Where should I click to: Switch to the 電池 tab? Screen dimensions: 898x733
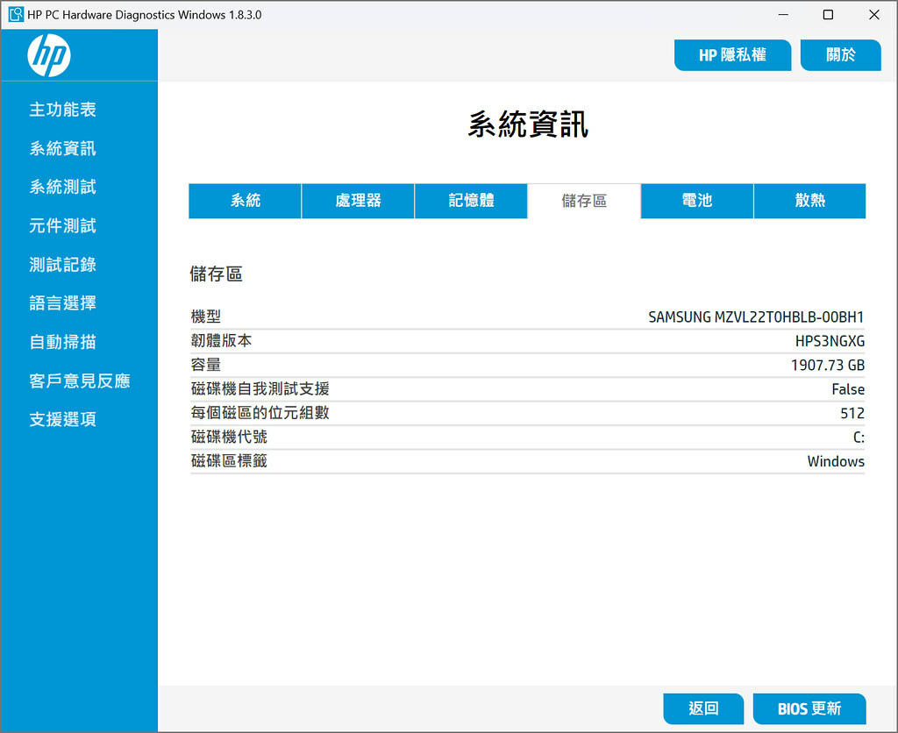pos(697,201)
